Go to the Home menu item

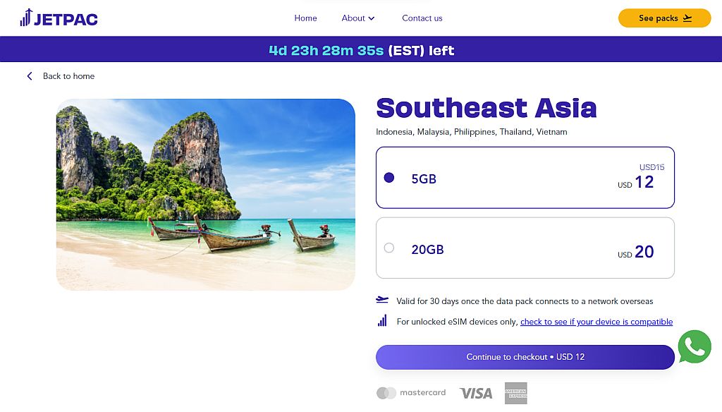[305, 18]
